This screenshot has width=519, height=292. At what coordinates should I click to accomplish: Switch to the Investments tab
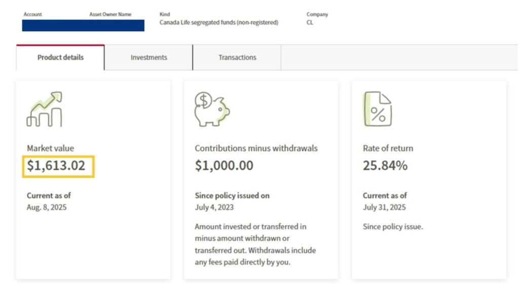point(149,57)
